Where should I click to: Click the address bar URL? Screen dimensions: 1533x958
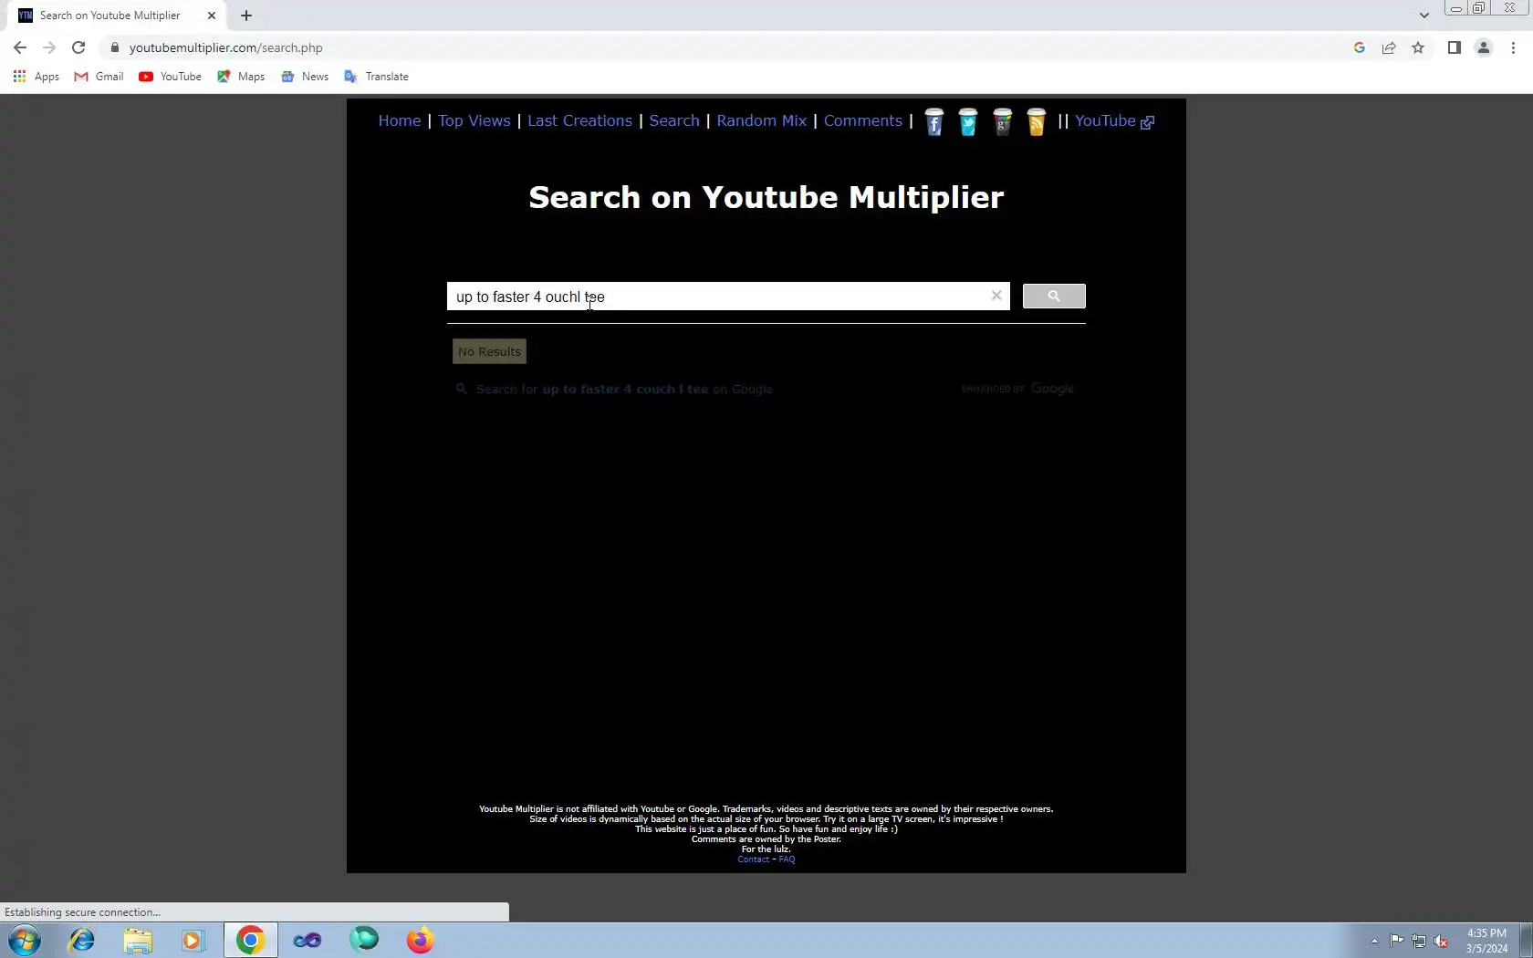[x=225, y=47]
